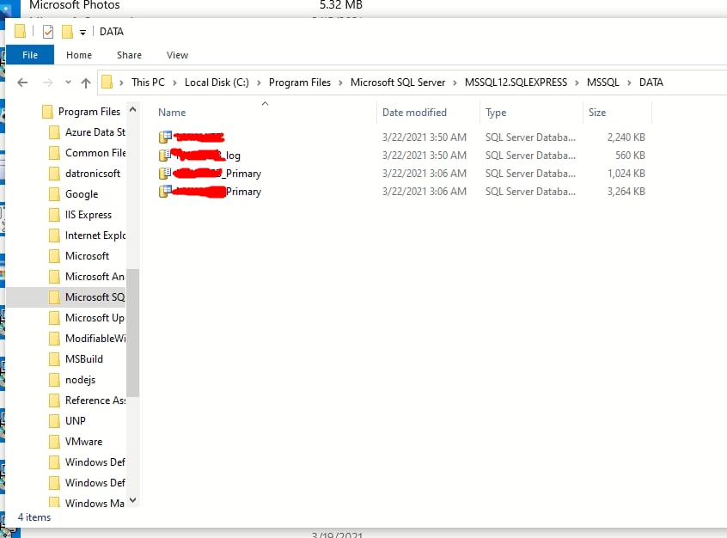Select the 2,240 KB database file icon
This screenshot has width=727, height=538.
[165, 137]
